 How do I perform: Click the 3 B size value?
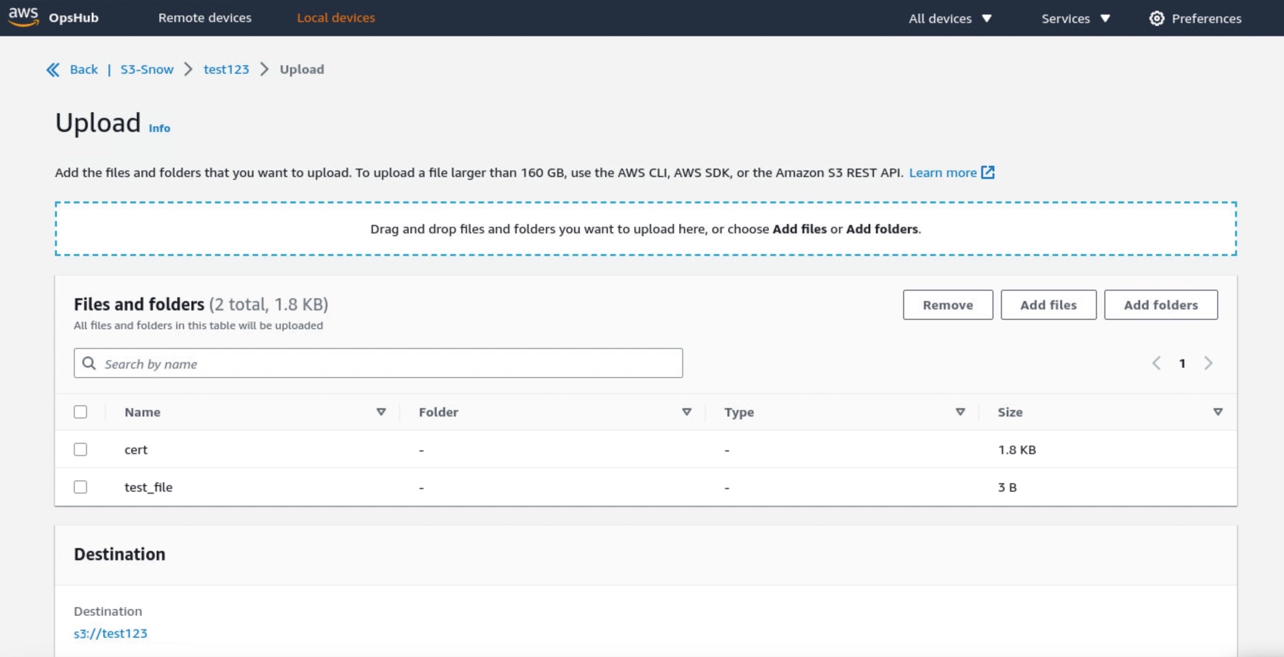click(x=1007, y=487)
